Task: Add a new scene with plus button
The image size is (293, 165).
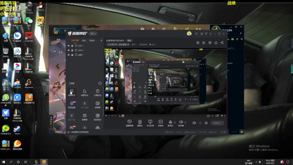Action: pos(101,40)
